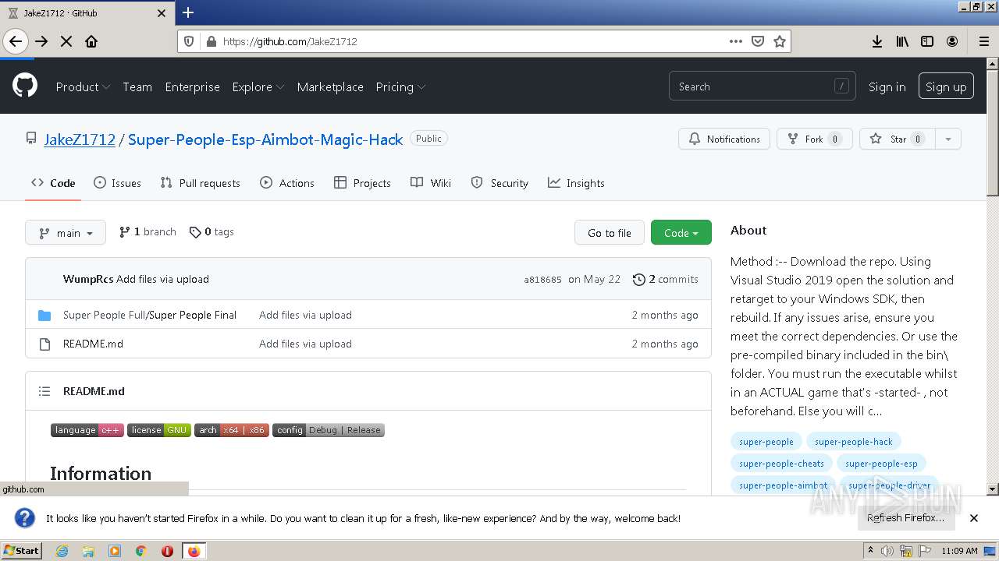Expand the Product navigation dropdown

(x=83, y=86)
